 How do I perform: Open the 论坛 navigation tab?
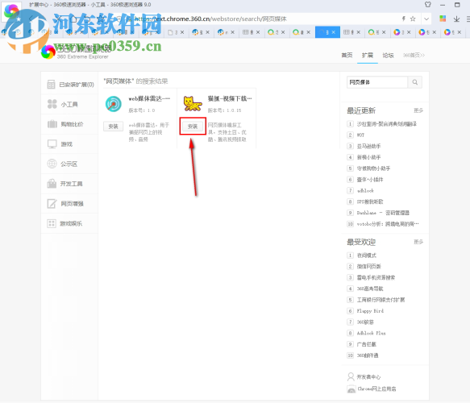388,55
